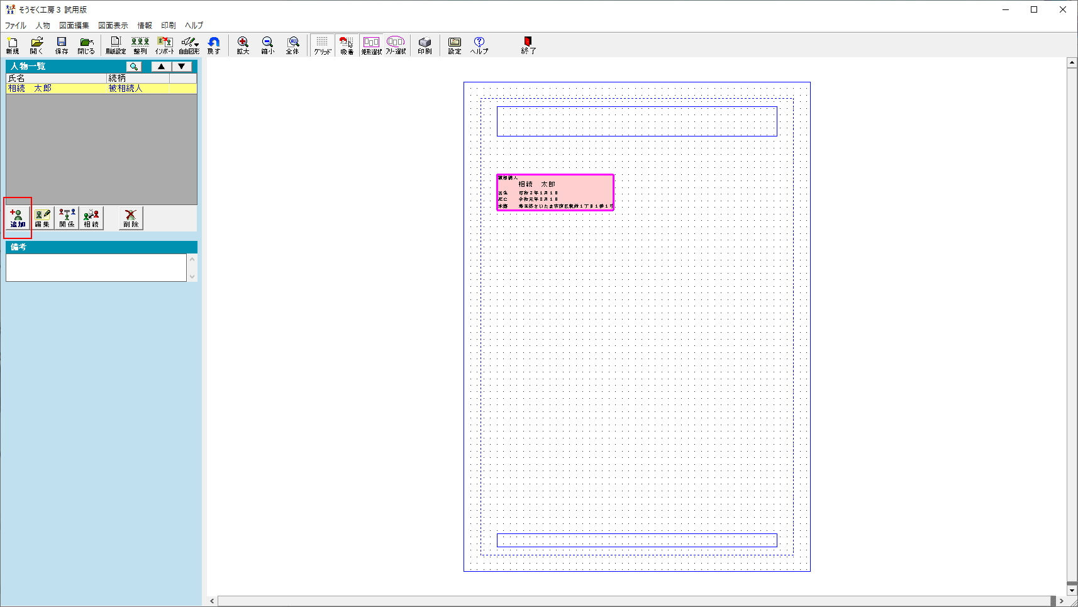Click the 整列 align toolbar icon
The width and height of the screenshot is (1078, 607).
tap(140, 45)
